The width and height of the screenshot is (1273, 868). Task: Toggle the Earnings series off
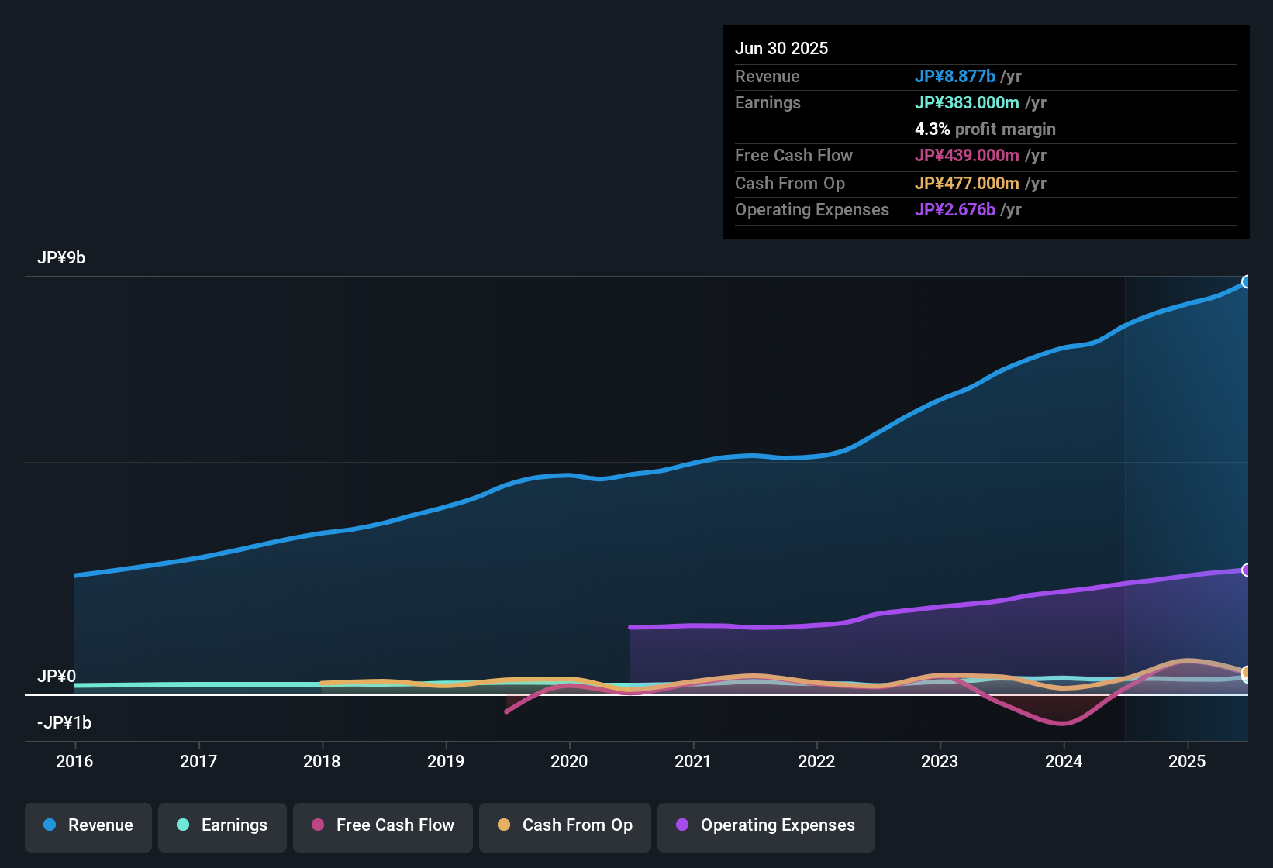click(222, 825)
